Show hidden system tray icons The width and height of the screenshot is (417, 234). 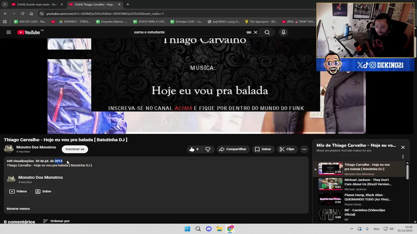coord(352,229)
